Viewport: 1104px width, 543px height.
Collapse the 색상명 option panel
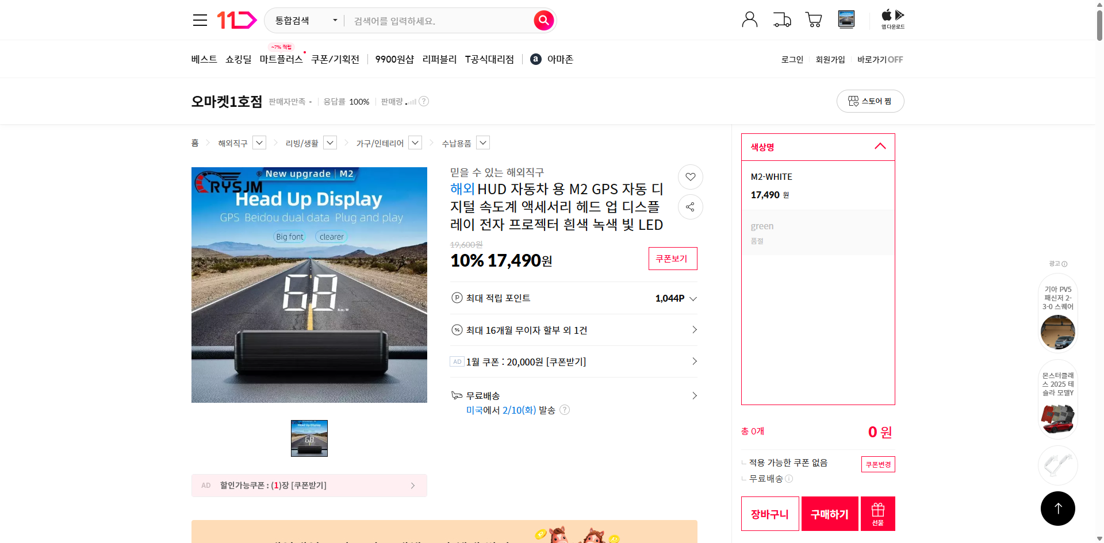(x=880, y=147)
